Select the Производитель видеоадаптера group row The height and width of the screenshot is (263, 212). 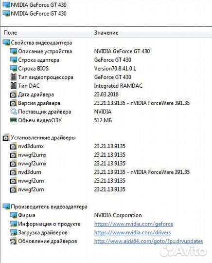(49, 207)
